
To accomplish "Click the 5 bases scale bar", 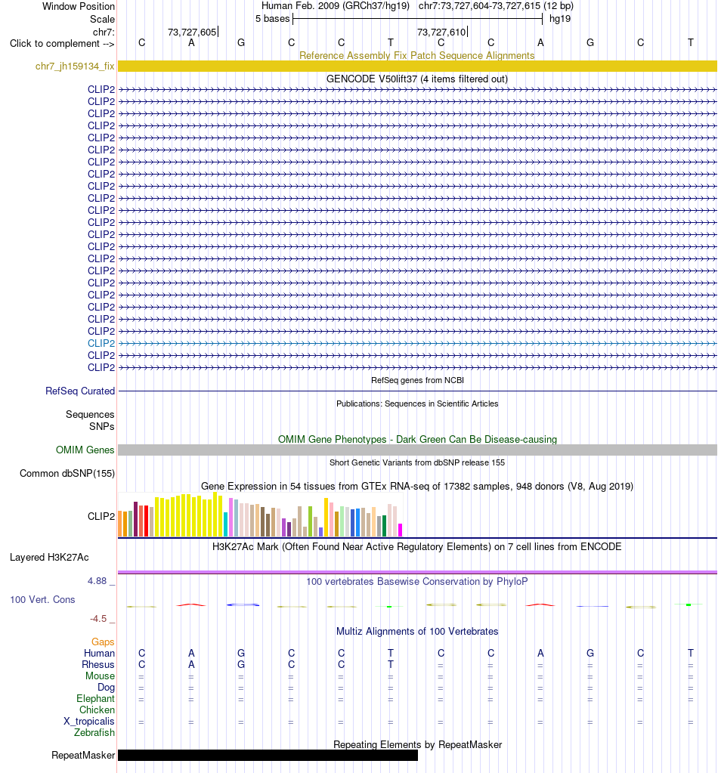I will (417, 19).
